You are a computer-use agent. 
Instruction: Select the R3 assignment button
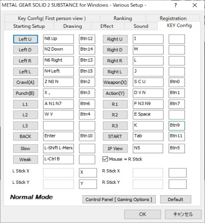coord(115,126)
